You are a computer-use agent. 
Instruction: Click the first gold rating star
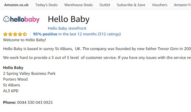[6, 34]
